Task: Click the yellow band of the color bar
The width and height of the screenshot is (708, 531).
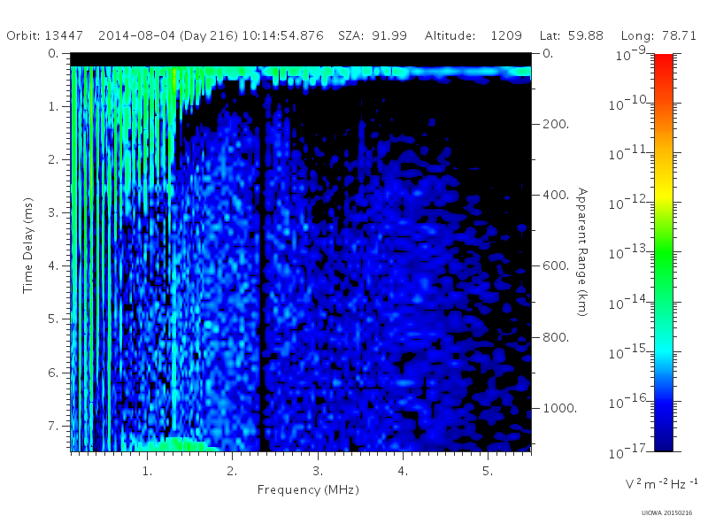Action: [663, 192]
